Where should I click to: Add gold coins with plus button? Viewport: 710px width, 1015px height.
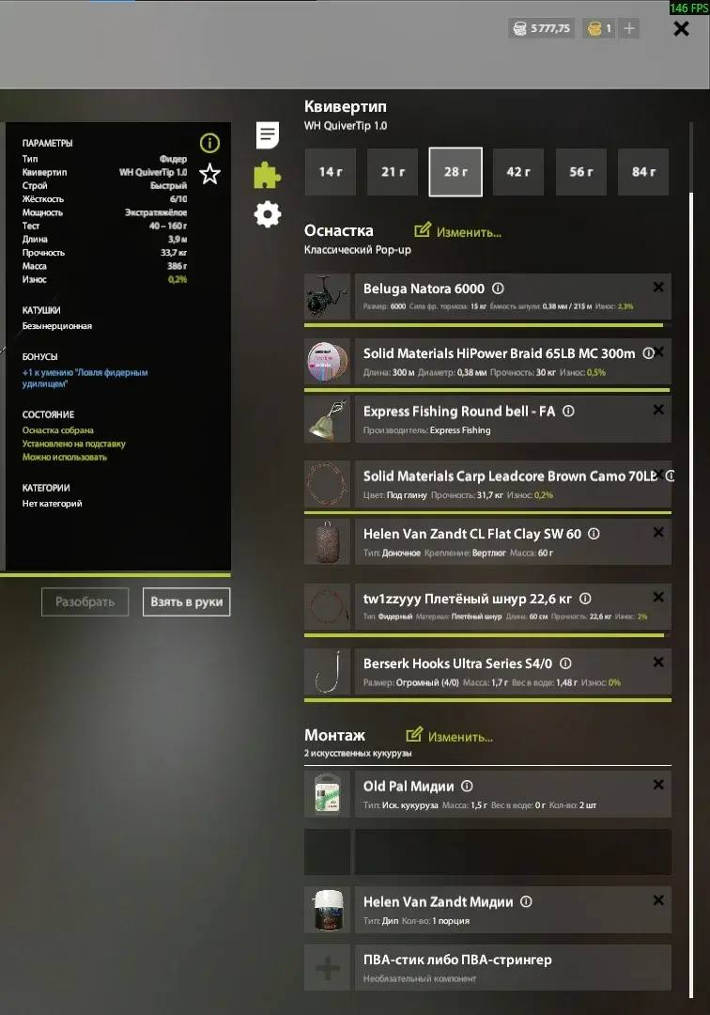[x=628, y=28]
